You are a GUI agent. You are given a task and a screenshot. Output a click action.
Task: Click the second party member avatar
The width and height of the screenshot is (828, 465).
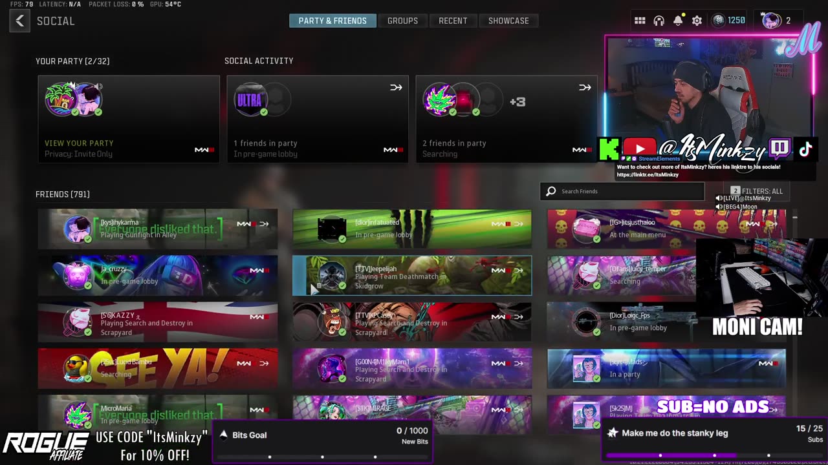(87, 101)
